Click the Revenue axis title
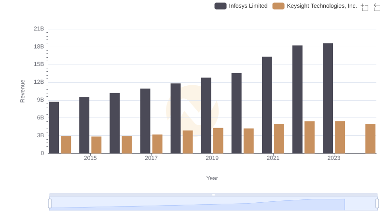 point(22,91)
